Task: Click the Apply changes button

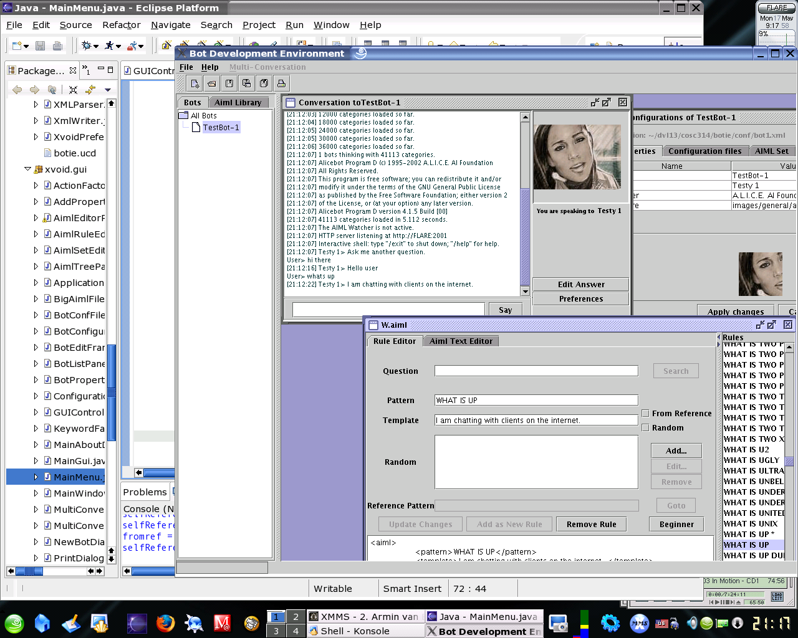Action: pos(736,312)
